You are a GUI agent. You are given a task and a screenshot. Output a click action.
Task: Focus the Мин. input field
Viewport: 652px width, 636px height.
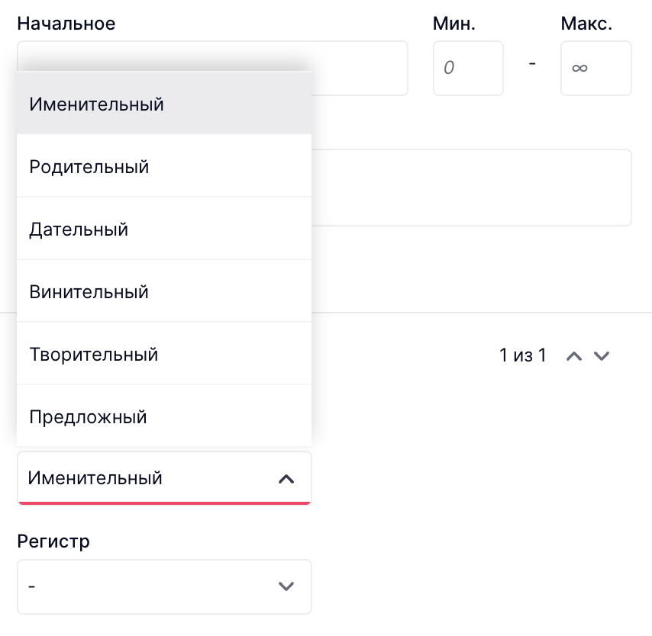(x=468, y=68)
